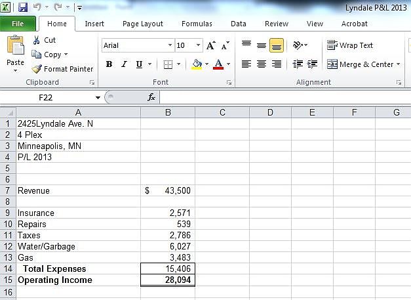Click the Font Color letter A
Image resolution: width=411 pixels, height=300 pixels.
pyautogui.click(x=218, y=64)
